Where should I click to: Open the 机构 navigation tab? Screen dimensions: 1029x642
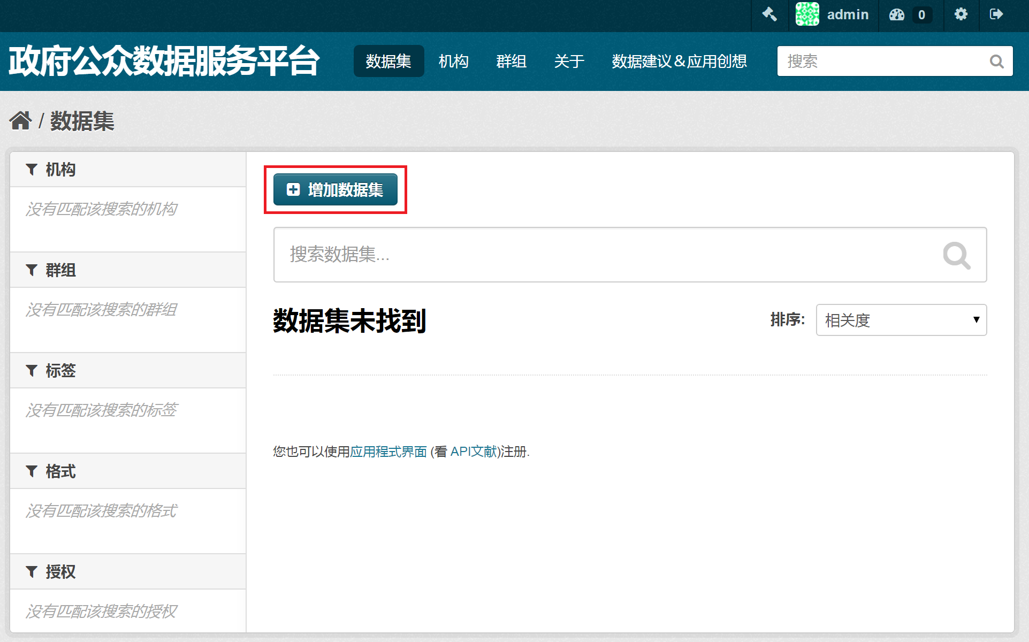(x=453, y=62)
